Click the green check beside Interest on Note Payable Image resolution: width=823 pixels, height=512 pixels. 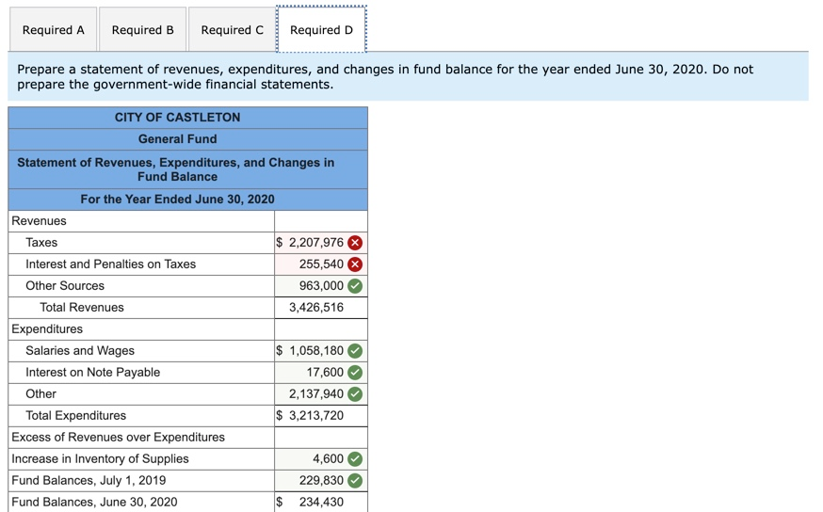(355, 373)
